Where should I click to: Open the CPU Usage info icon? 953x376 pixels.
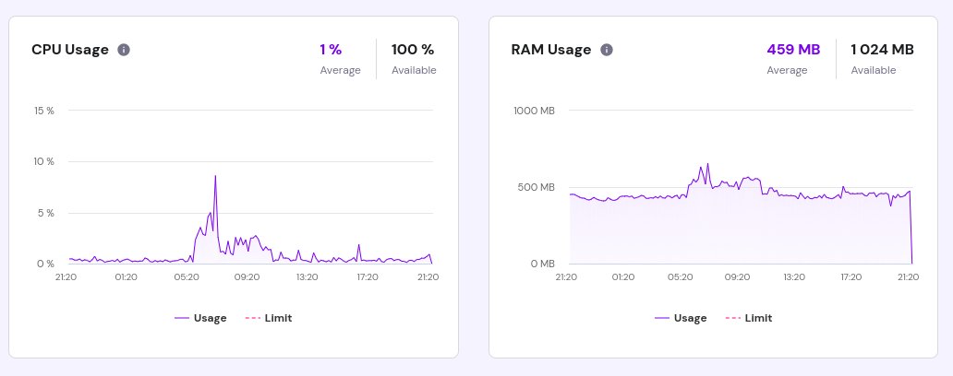pyautogui.click(x=124, y=50)
